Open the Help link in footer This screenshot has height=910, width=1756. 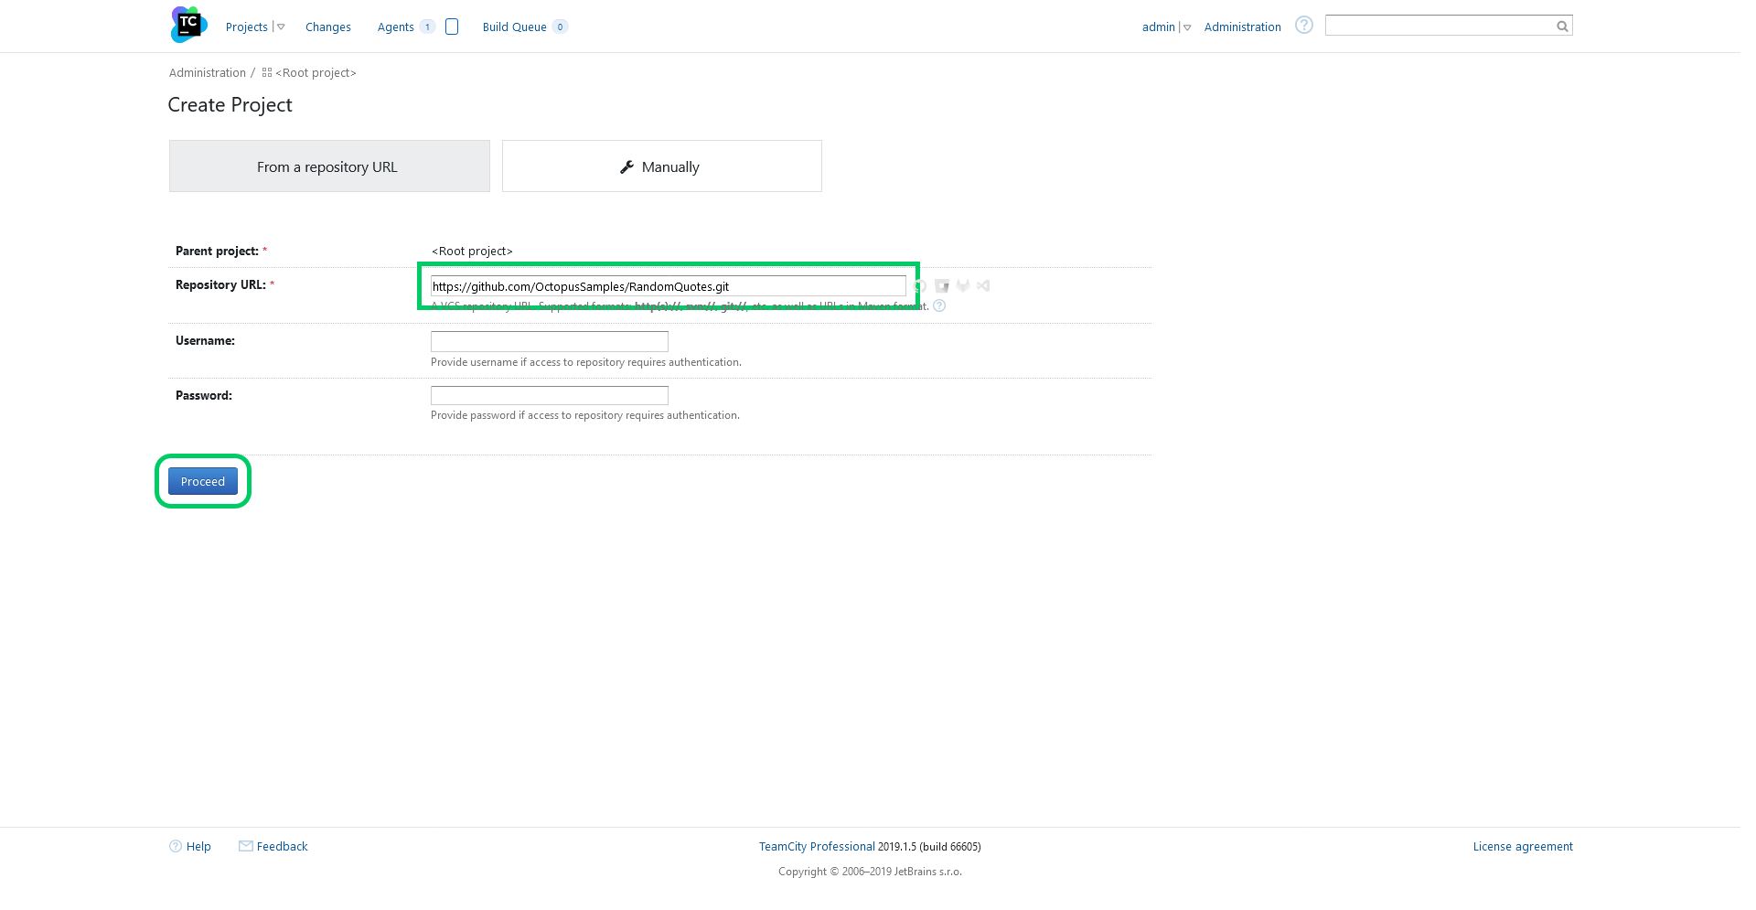coord(198,847)
